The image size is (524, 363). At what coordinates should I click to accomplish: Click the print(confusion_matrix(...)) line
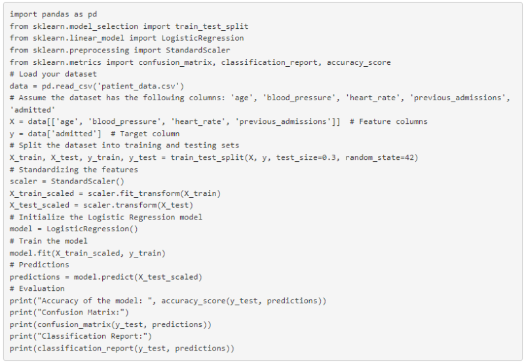click(x=111, y=324)
